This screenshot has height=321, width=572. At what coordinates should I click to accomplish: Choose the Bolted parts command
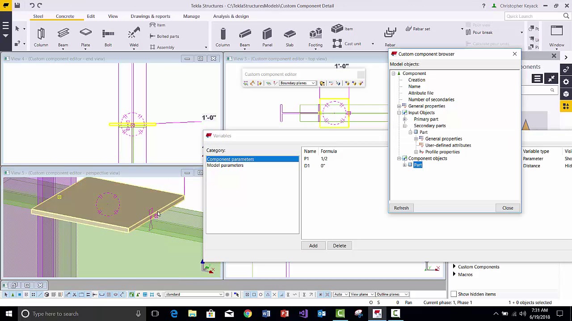(x=164, y=36)
